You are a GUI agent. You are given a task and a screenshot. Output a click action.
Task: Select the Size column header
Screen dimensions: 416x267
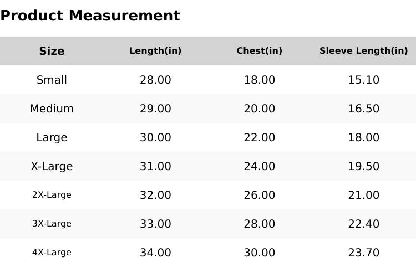pyautogui.click(x=52, y=51)
